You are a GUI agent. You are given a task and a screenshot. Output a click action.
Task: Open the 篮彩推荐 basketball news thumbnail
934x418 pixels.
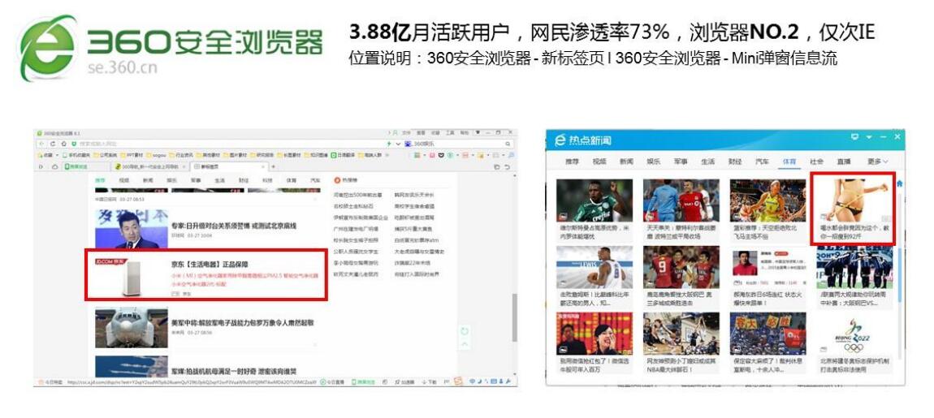click(768, 200)
